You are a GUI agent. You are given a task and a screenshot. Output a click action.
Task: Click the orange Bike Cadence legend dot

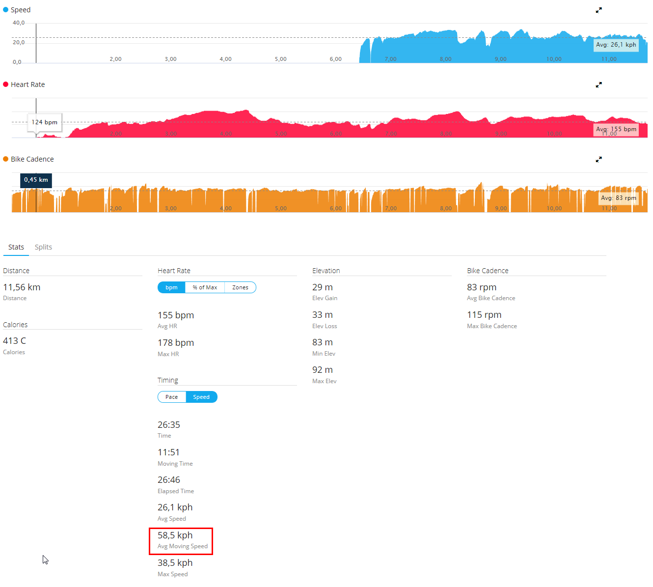6,159
